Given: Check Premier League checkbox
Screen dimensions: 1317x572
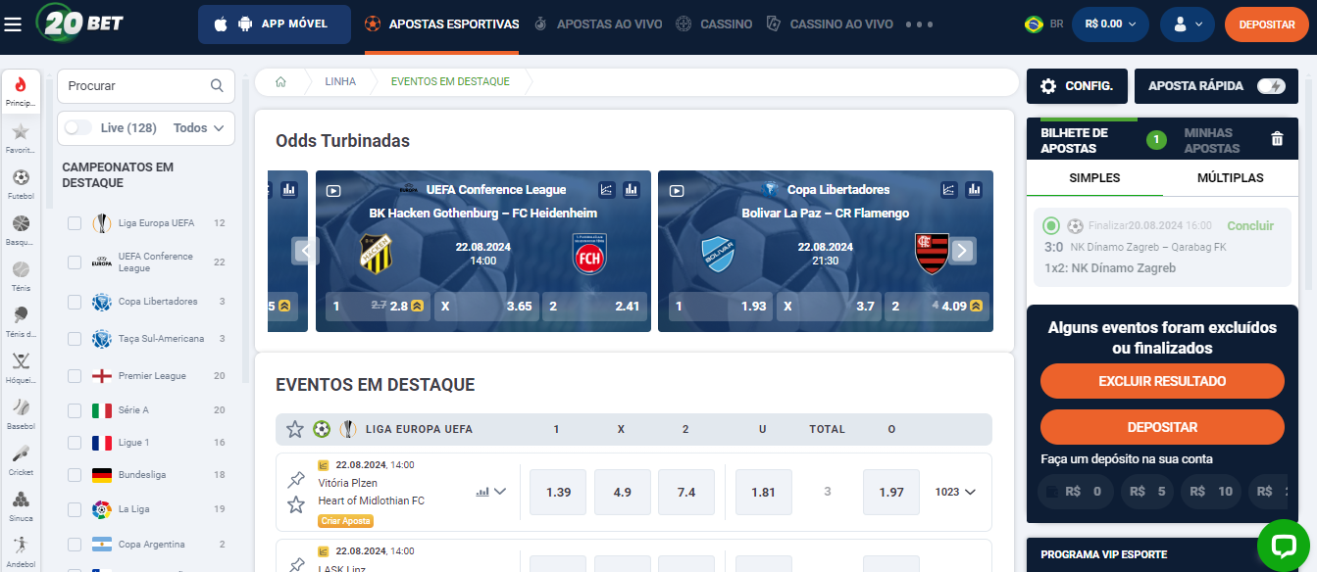Looking at the screenshot, I should click(x=75, y=376).
